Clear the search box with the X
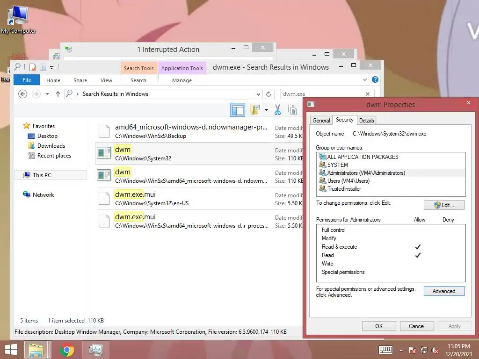Screen dimensions: 479x359 coord(368,94)
